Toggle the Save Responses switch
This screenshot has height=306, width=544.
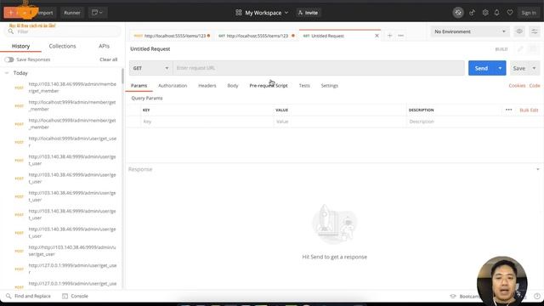click(x=9, y=59)
